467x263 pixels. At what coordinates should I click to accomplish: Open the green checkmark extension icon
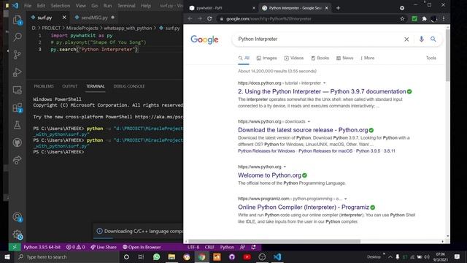pos(414,18)
